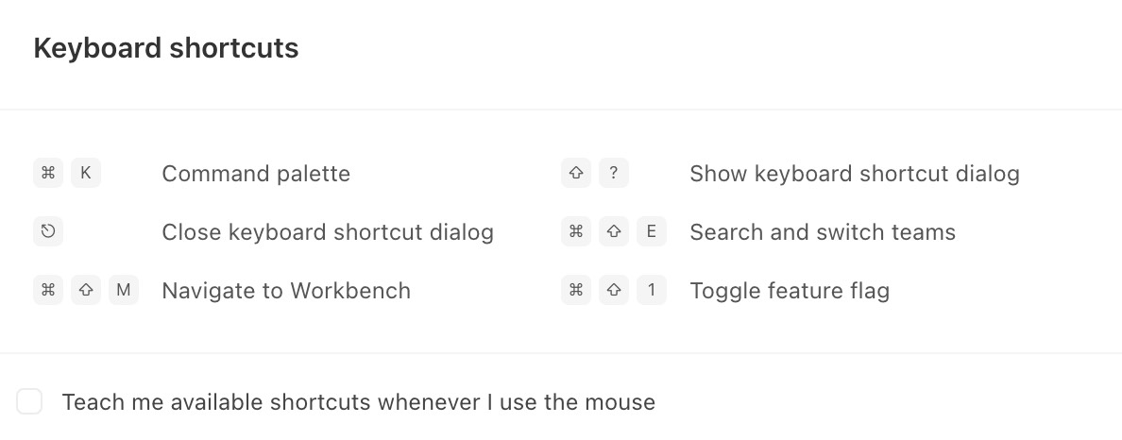Viewport: 1122px width, 440px height.
Task: Click the Command key icon beside Command palette
Action: (48, 173)
